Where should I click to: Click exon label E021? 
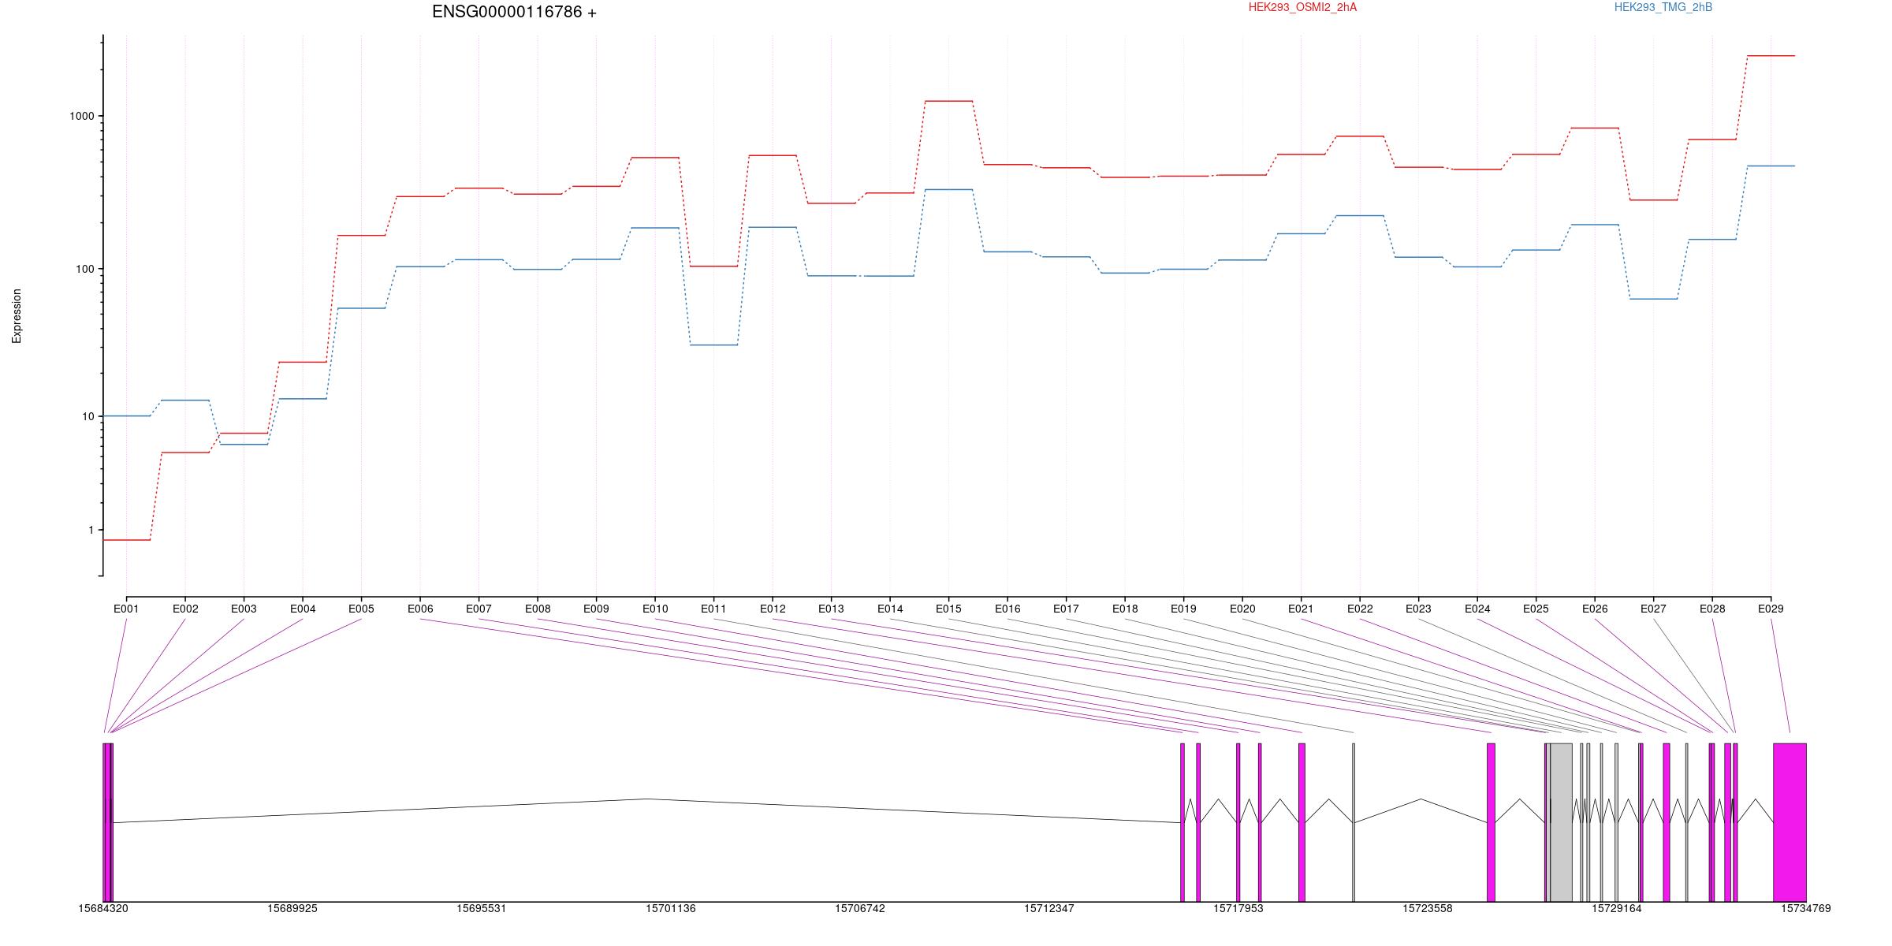[x=1301, y=609]
